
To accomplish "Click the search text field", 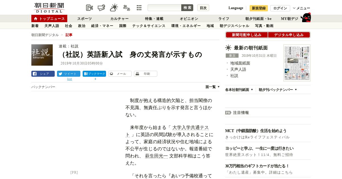I will 164,8.
